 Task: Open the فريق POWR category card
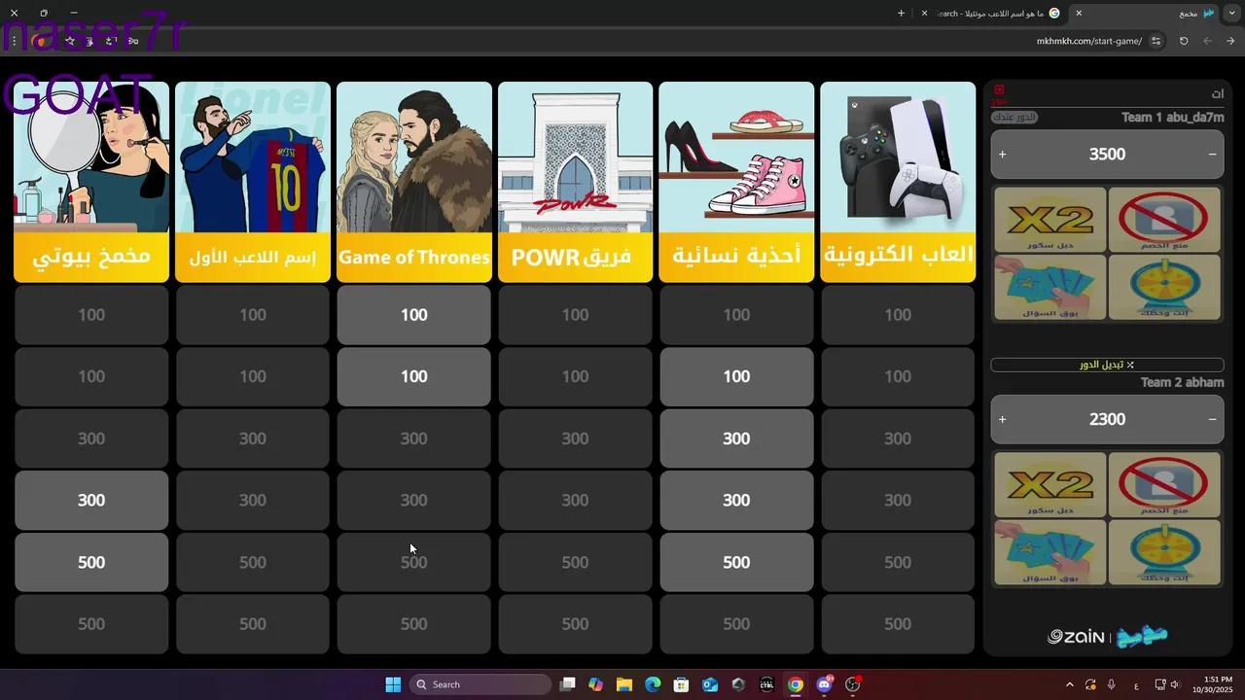(575, 182)
